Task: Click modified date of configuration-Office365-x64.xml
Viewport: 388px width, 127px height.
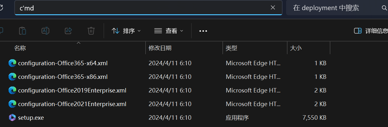Action: click(170, 63)
